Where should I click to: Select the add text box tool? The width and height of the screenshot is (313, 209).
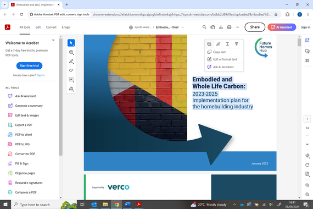pyautogui.click(x=71, y=80)
